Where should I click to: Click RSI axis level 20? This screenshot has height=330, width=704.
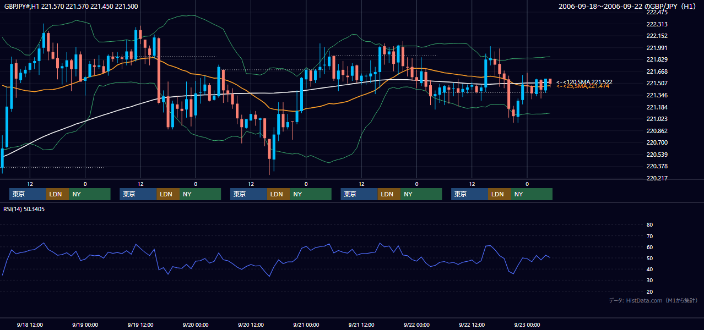tap(649, 291)
